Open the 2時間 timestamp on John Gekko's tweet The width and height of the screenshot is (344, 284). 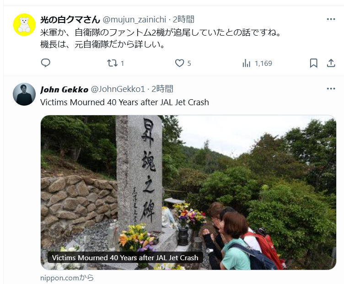(162, 89)
